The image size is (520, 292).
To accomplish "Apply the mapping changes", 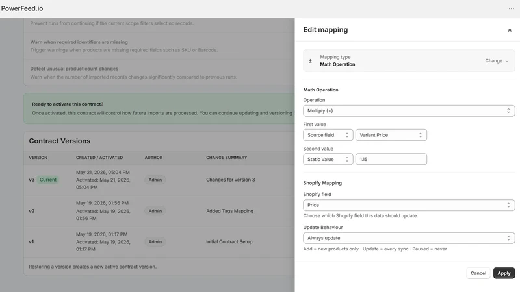I will 504,273.
